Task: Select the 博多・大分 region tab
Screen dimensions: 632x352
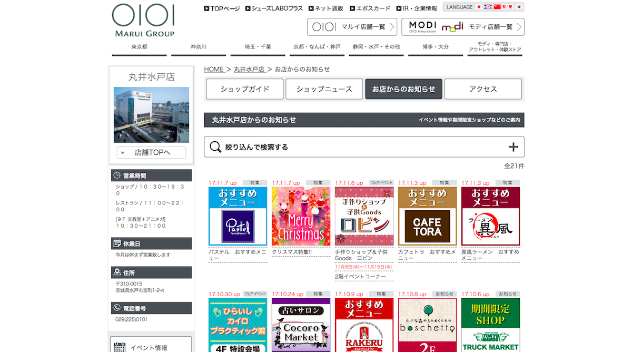Action: pos(436,47)
